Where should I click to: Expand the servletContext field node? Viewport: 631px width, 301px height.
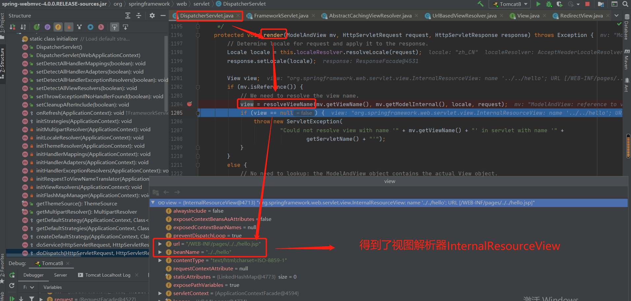point(160,293)
